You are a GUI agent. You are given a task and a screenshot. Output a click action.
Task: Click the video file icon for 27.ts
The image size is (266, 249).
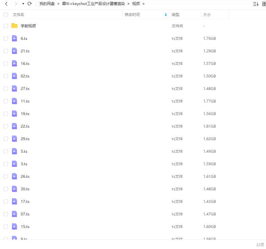pyautogui.click(x=14, y=88)
